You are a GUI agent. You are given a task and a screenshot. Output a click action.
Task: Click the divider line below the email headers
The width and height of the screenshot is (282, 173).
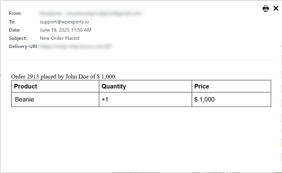(141, 60)
